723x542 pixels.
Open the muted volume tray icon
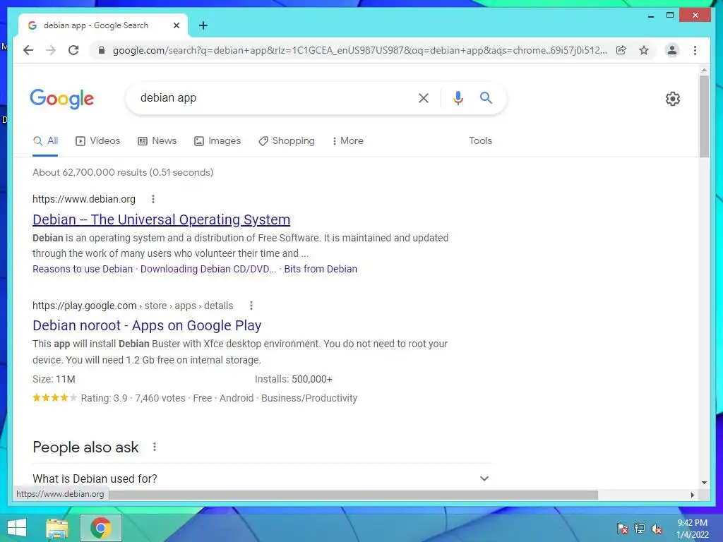pyautogui.click(x=657, y=529)
